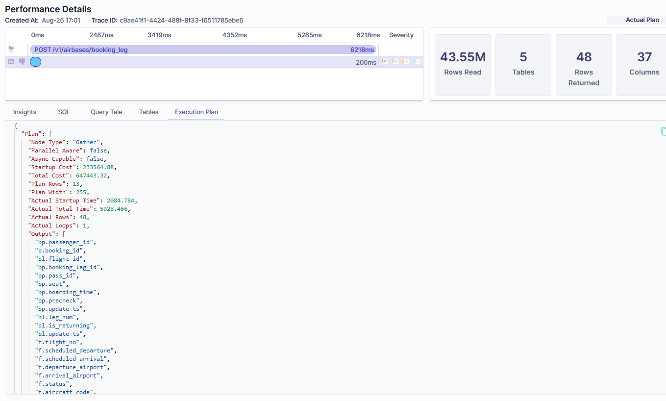
Task: Click the 0ms timeline label
Action: tap(38, 35)
